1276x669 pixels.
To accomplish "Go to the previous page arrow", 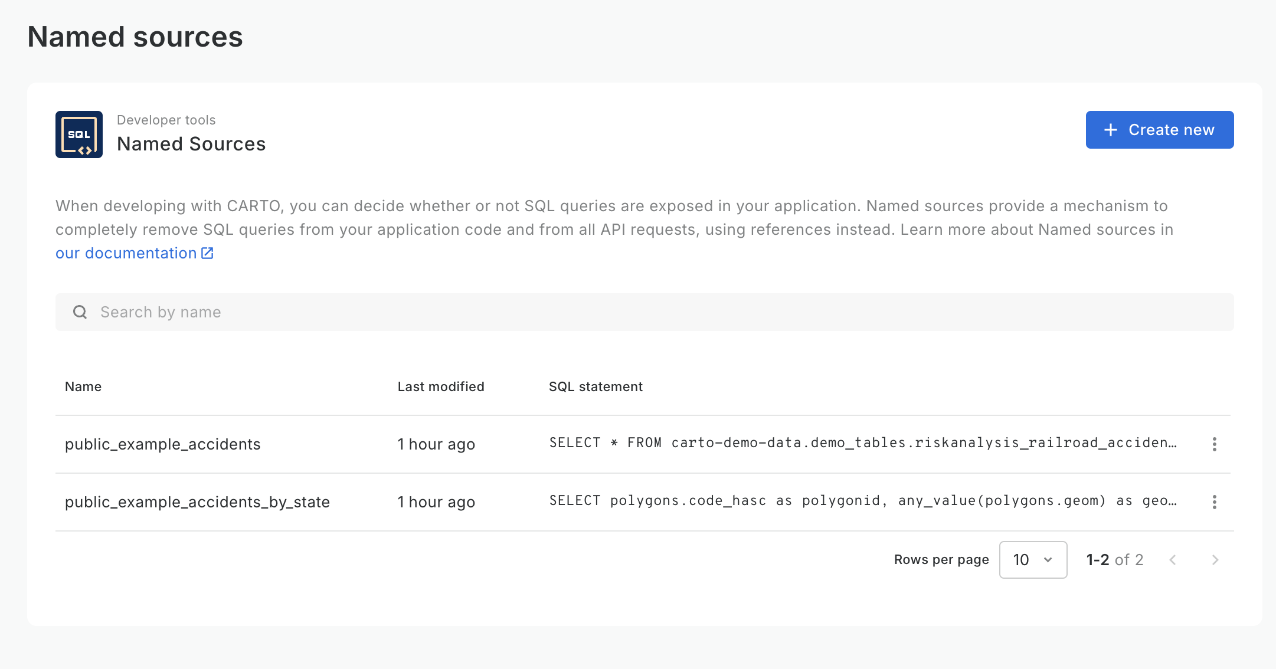I will 1173,560.
